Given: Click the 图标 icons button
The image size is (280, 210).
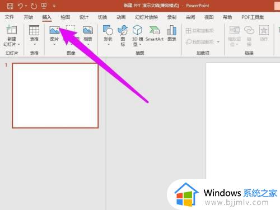Looking at the screenshot, I should 123,36.
